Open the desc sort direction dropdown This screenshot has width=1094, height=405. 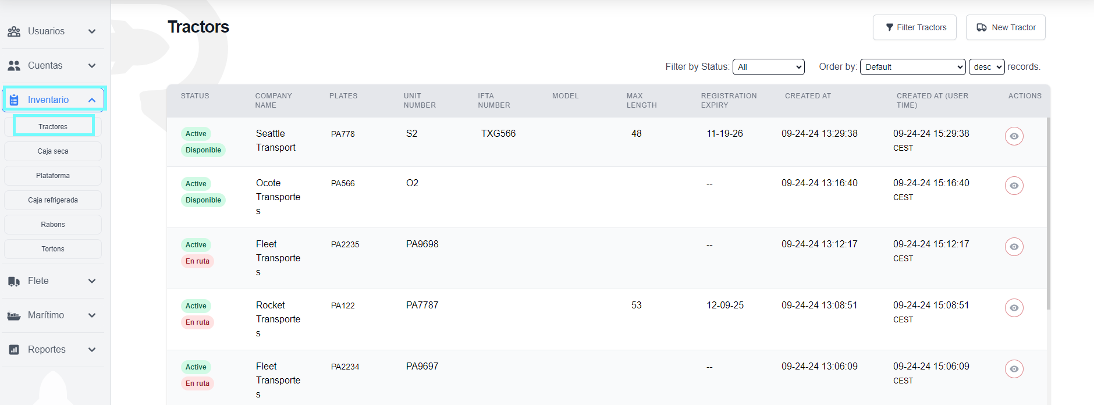(986, 67)
